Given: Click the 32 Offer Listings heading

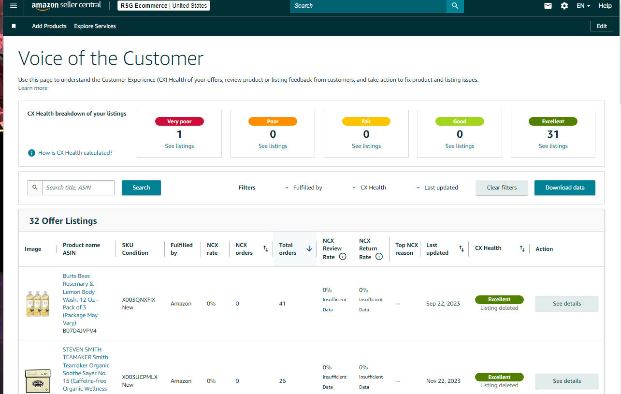Looking at the screenshot, I should click(63, 221).
